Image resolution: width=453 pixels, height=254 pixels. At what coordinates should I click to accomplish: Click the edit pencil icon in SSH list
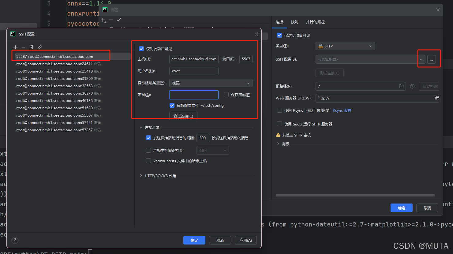coord(39,47)
